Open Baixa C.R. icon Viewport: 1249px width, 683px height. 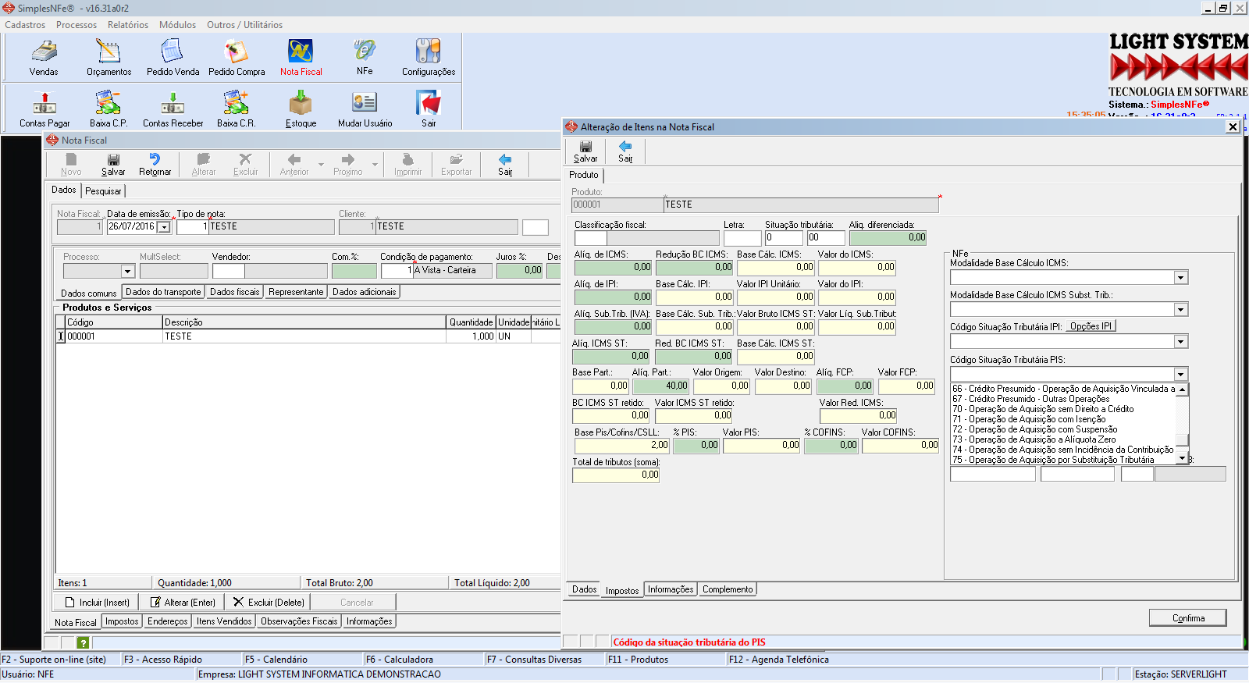tap(237, 109)
